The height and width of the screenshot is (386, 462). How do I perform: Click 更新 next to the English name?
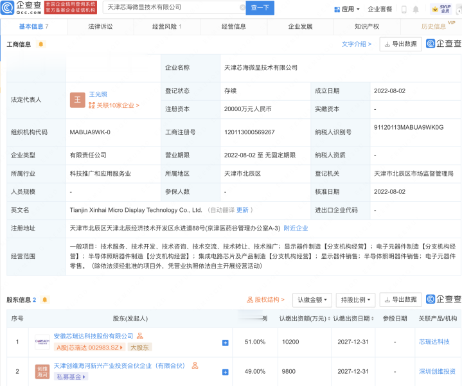point(242,210)
